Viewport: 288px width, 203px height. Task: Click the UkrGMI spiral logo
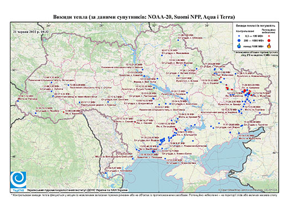18,180
